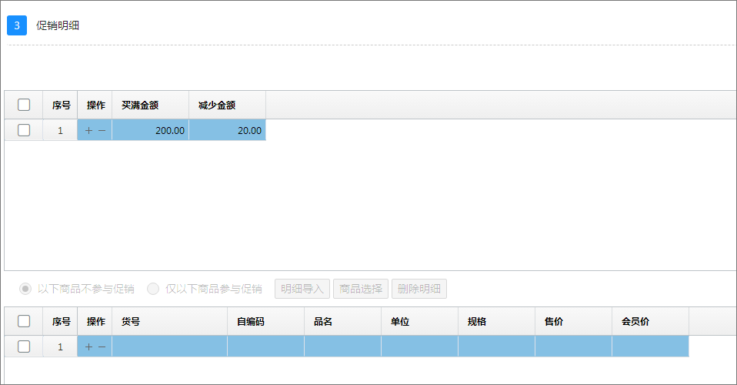Check row 1 checkbox in product table
This screenshot has width=737, height=385.
[24, 346]
